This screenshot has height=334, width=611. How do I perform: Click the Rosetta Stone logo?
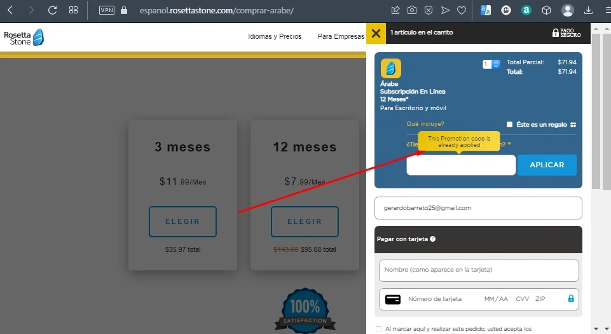point(24,38)
